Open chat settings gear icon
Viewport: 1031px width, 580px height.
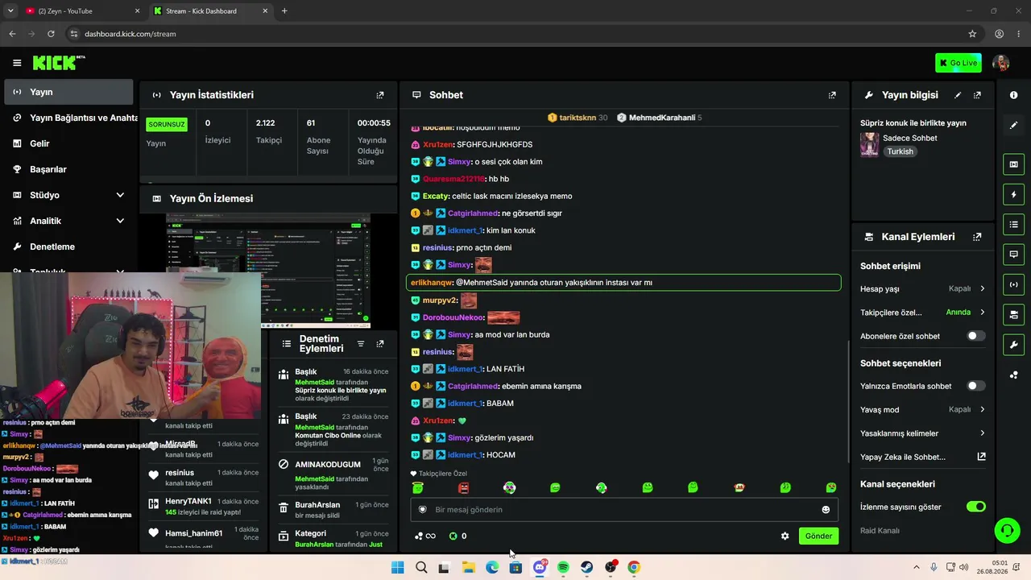[x=785, y=536]
